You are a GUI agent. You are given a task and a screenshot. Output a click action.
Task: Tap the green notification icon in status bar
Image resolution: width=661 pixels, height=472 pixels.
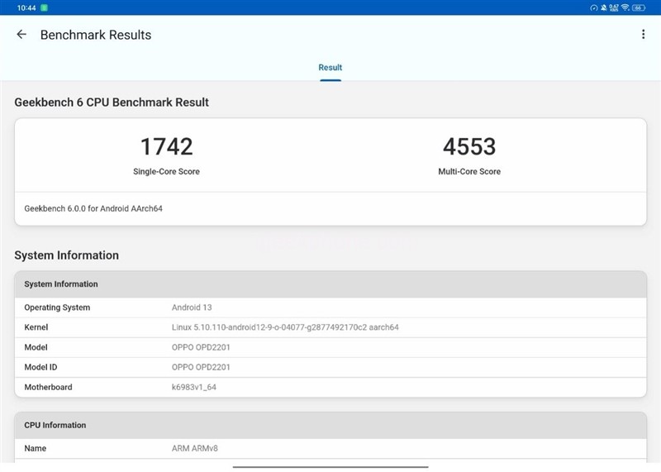pyautogui.click(x=44, y=7)
